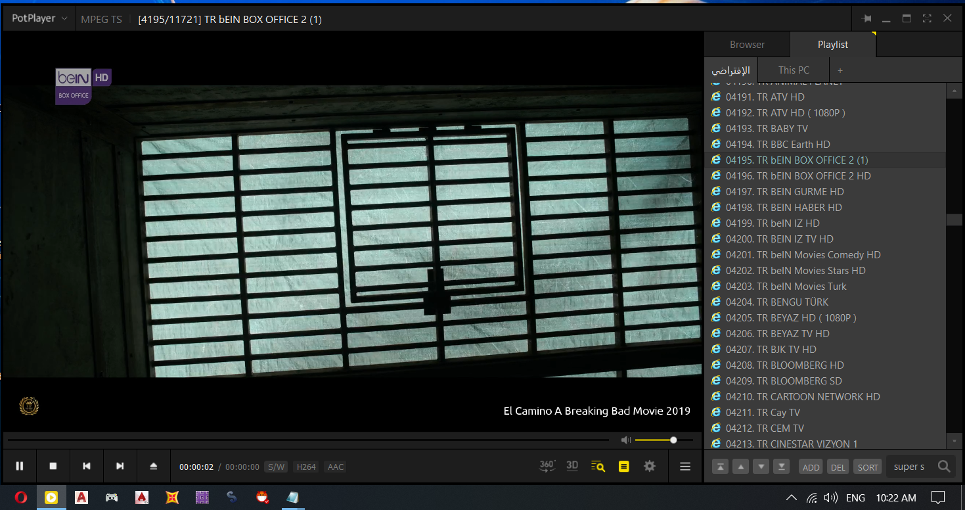Add new playlist tab with plus
The image size is (965, 510).
coord(840,70)
